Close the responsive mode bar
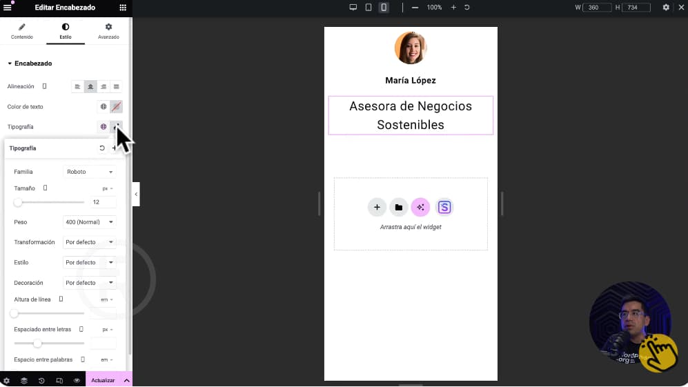 pyautogui.click(x=681, y=8)
